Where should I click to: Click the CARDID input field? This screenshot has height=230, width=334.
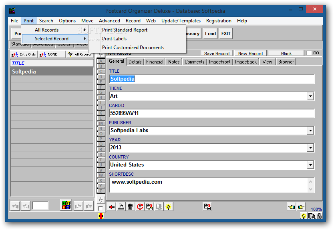pyautogui.click(x=212, y=113)
